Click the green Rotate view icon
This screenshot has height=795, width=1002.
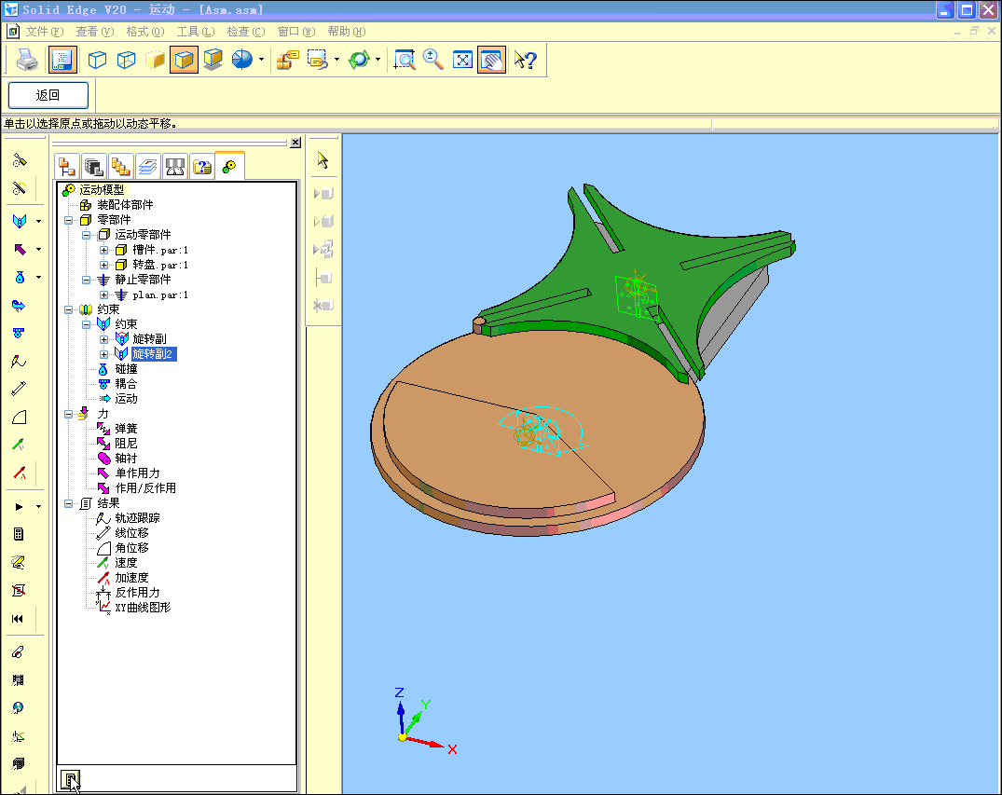click(x=359, y=60)
